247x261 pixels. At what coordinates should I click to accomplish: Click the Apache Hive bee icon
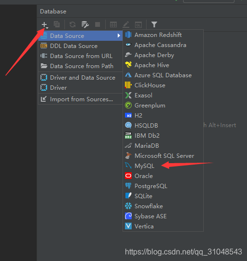coord(128,65)
